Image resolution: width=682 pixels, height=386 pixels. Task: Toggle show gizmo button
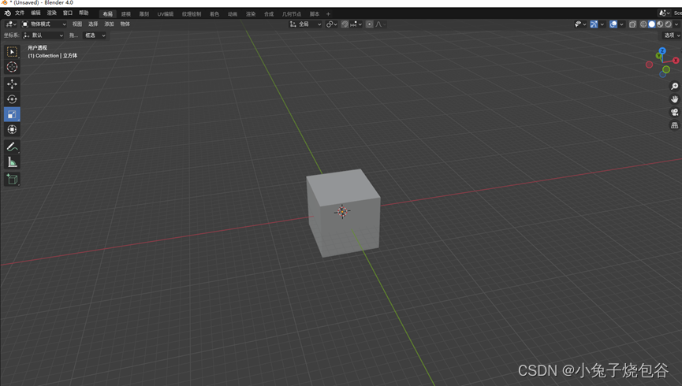(x=594, y=24)
